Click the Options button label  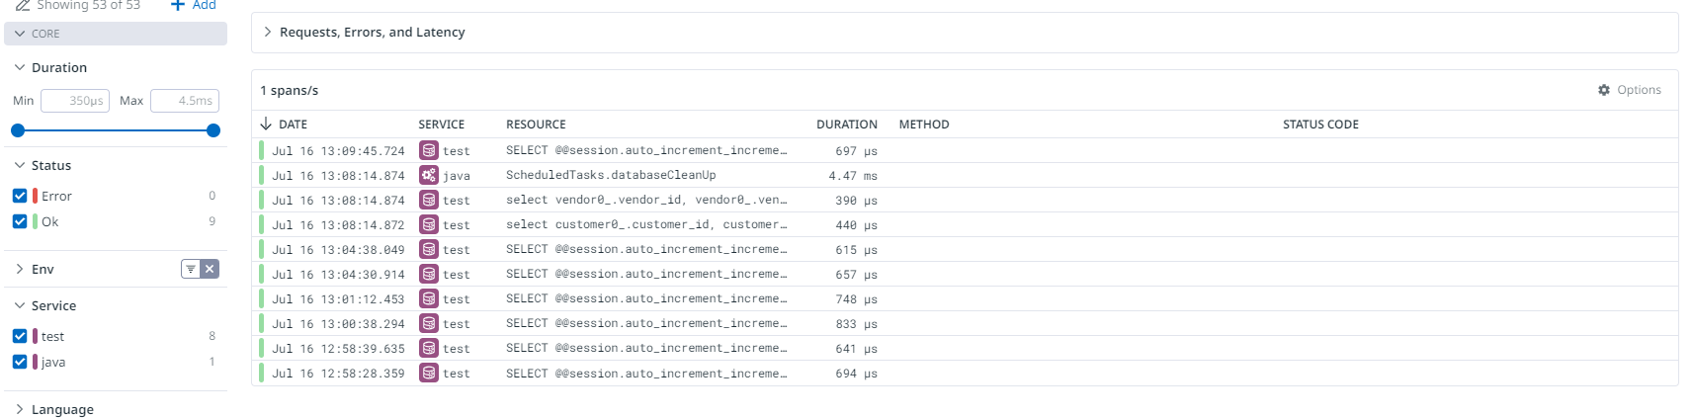click(x=1639, y=90)
